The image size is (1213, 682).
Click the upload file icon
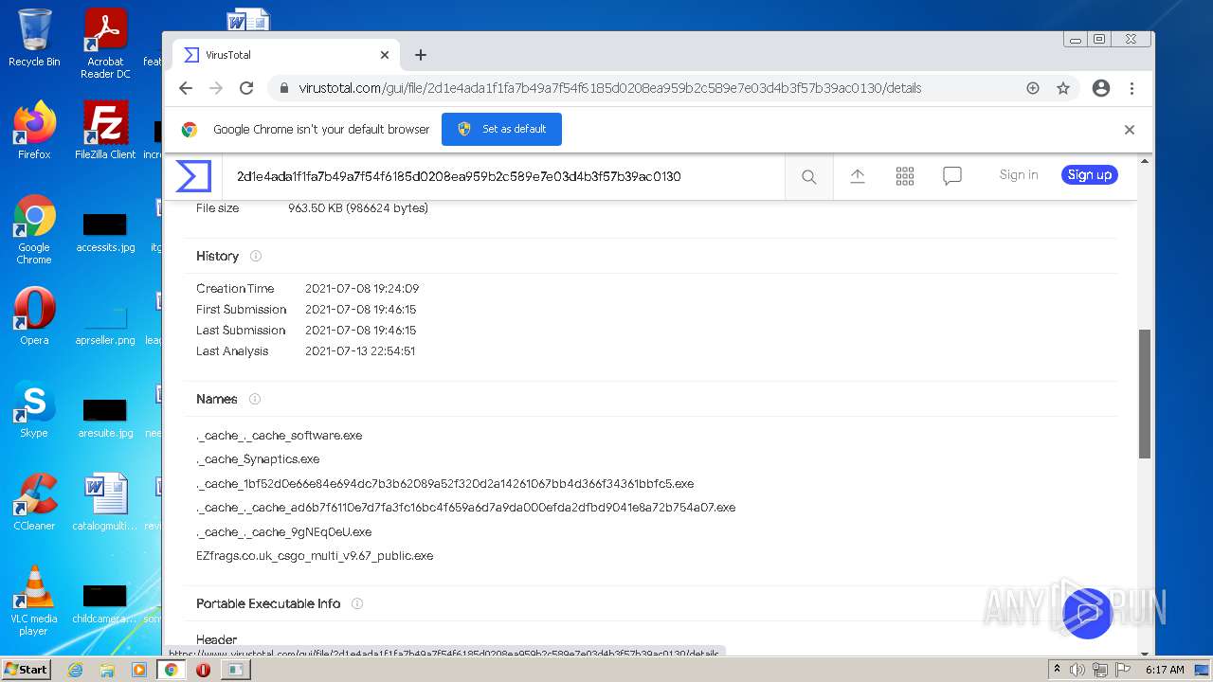pos(858,176)
